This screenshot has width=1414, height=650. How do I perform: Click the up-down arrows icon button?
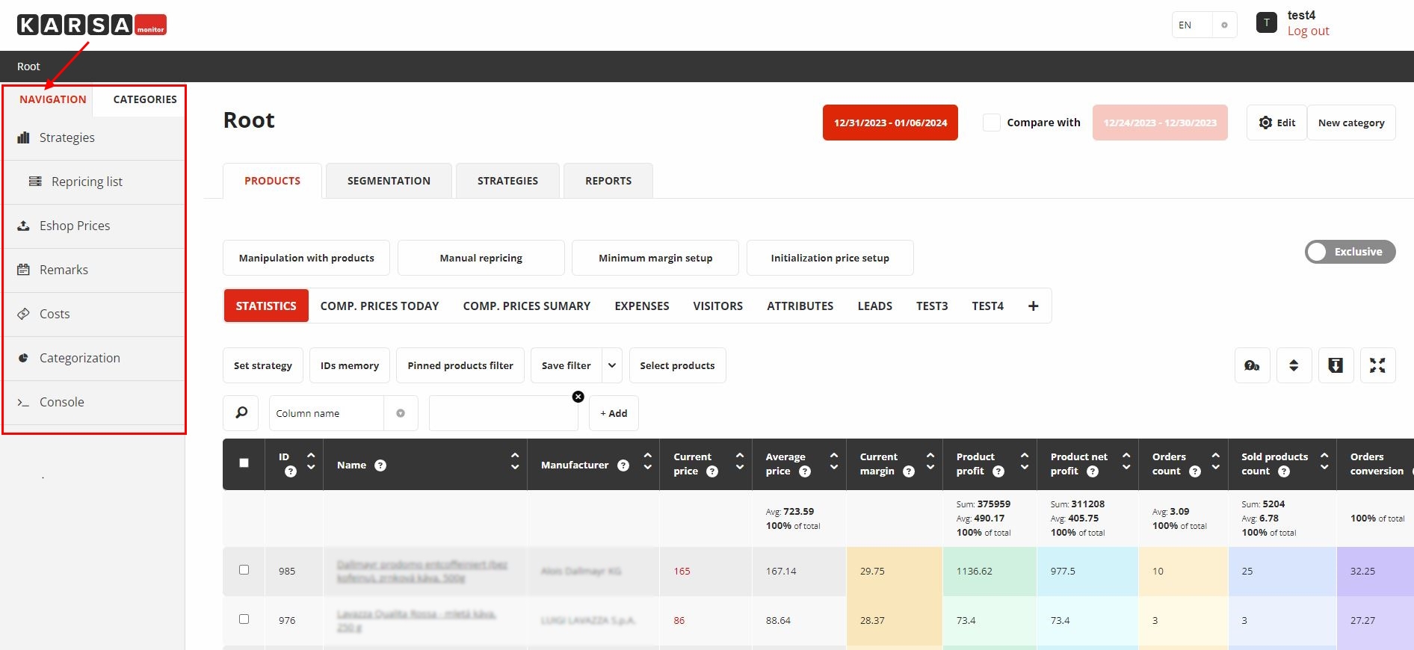tap(1294, 365)
